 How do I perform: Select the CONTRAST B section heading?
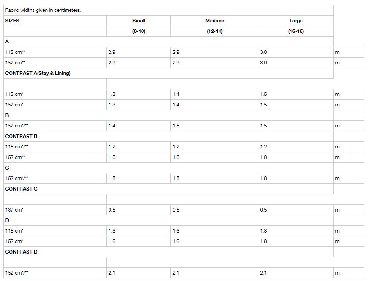tap(21, 136)
